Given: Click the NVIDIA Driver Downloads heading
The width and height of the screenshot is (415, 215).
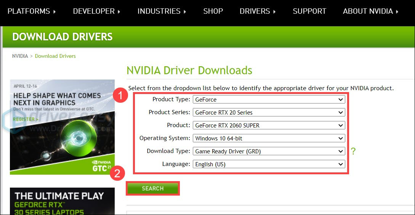Looking at the screenshot, I should point(189,70).
